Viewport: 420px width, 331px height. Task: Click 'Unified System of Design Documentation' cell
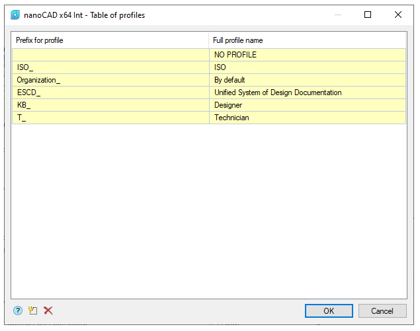(x=307, y=92)
